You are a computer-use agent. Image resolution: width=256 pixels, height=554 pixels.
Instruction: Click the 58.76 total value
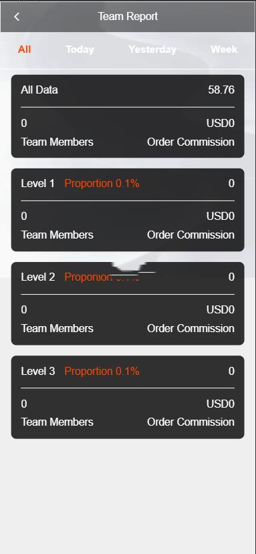coord(221,90)
